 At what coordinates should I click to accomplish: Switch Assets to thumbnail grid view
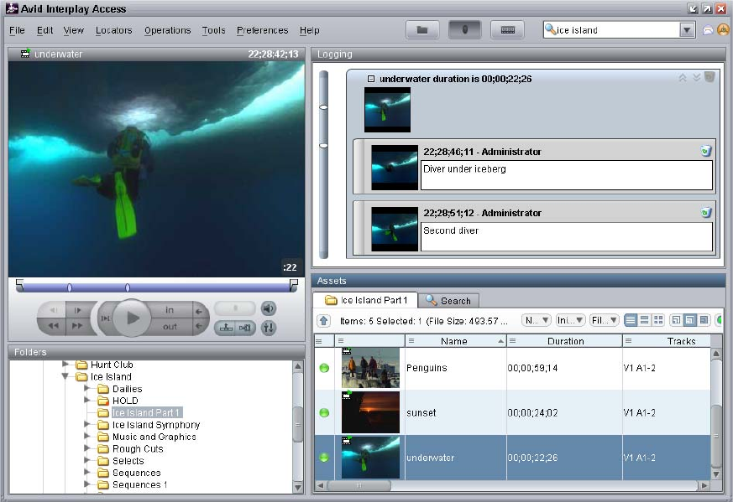[657, 320]
